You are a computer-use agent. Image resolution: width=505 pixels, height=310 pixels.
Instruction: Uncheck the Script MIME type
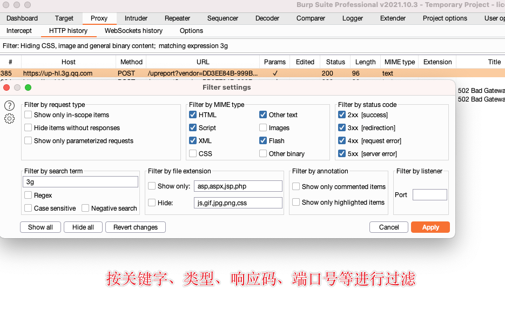[x=193, y=128]
